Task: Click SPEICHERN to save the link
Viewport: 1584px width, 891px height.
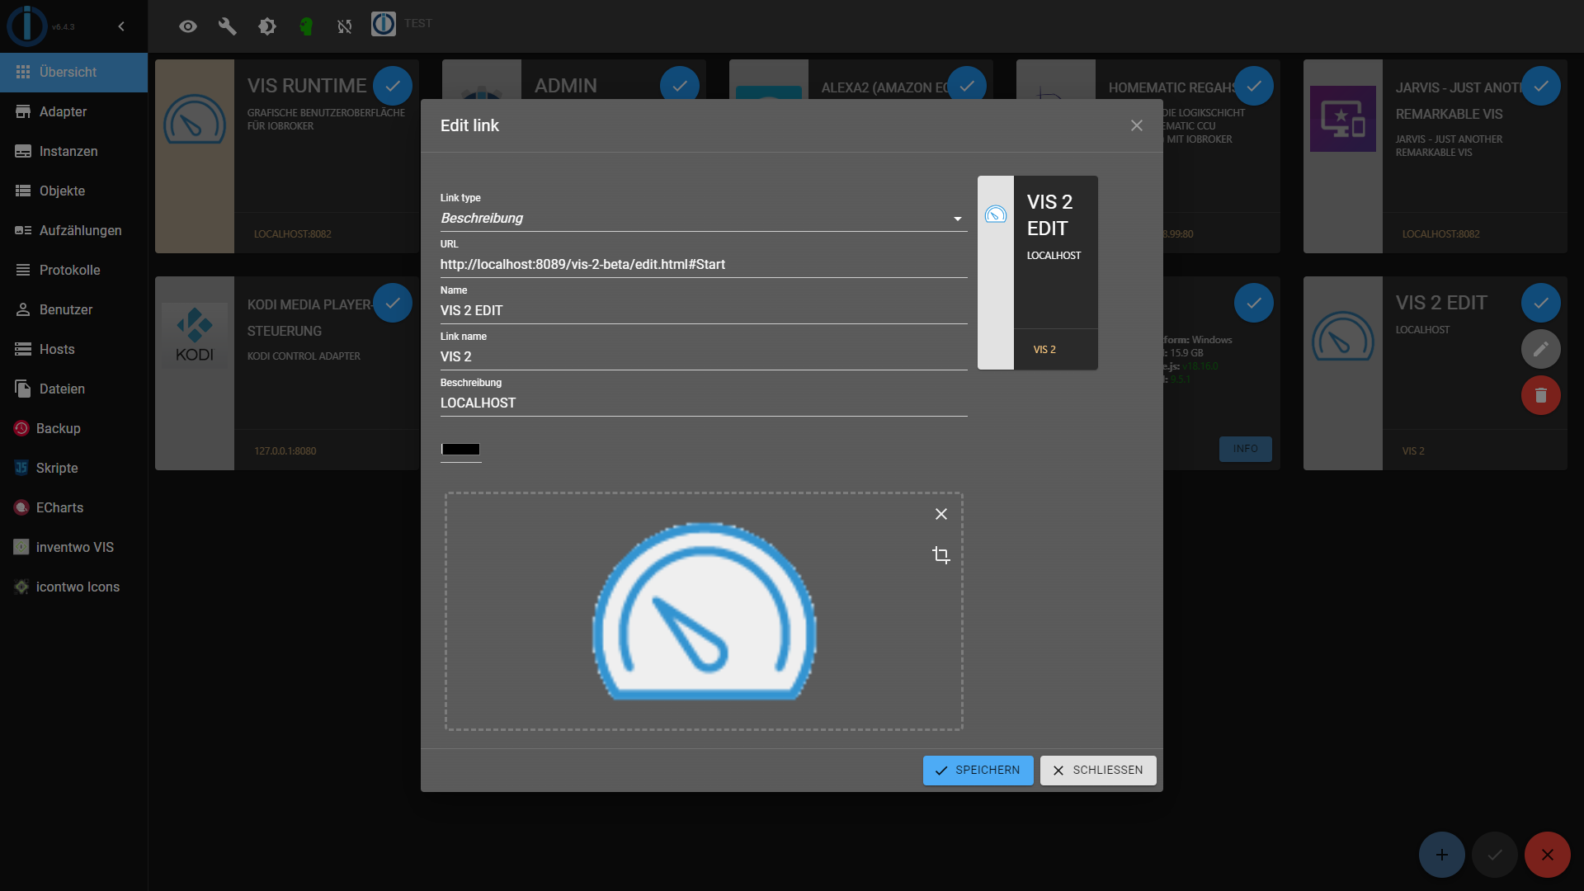Action: [978, 771]
